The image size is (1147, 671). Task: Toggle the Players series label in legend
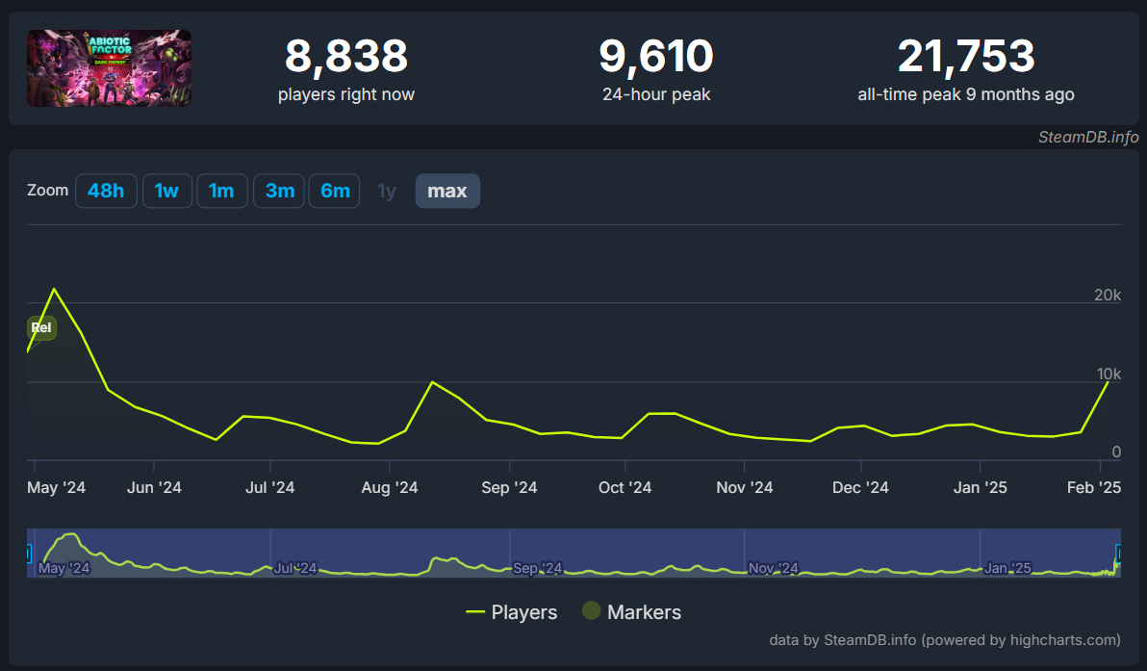pyautogui.click(x=524, y=612)
